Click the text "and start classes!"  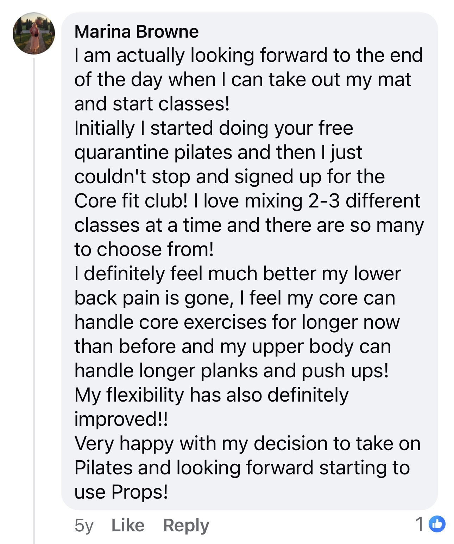coord(152,104)
